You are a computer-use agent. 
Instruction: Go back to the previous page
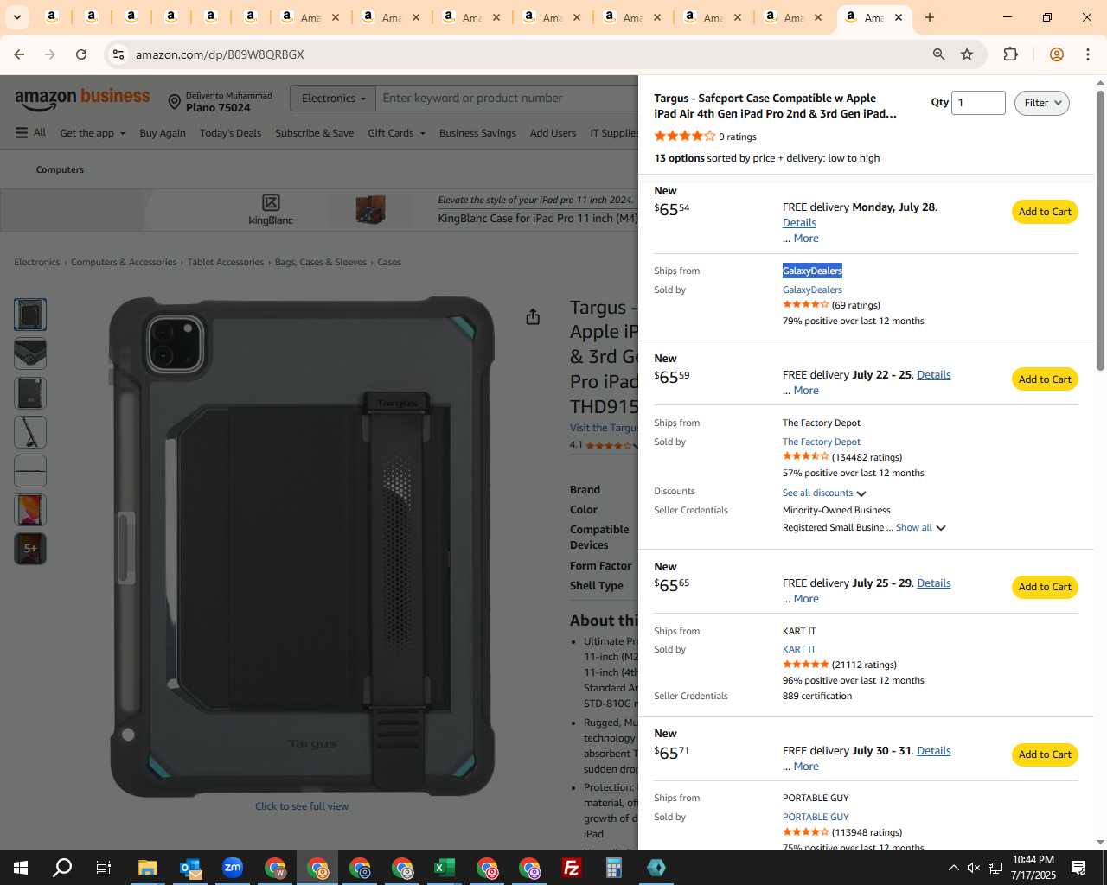[x=19, y=54]
